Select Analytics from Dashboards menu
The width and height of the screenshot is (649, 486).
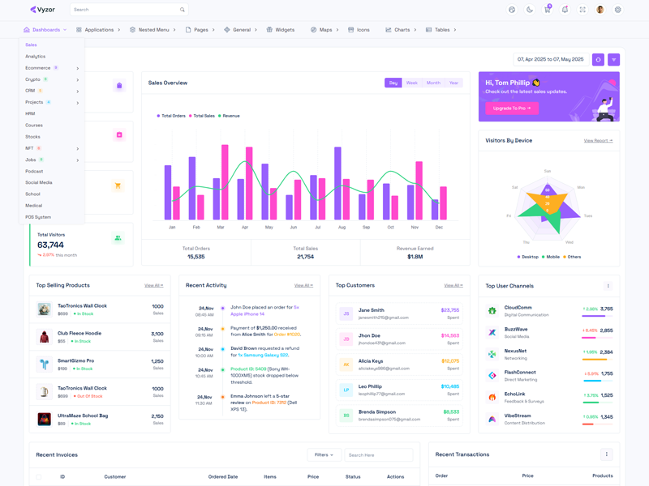tap(36, 57)
